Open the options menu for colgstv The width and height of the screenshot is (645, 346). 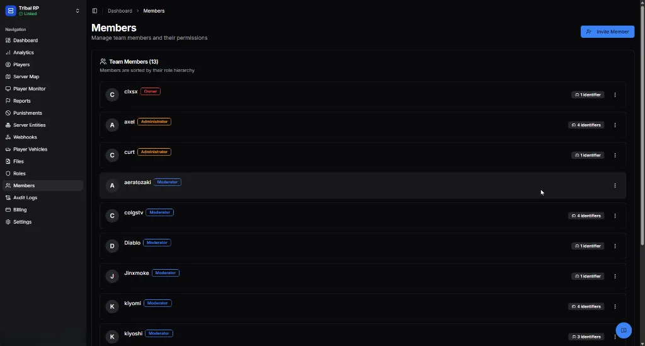tap(615, 216)
